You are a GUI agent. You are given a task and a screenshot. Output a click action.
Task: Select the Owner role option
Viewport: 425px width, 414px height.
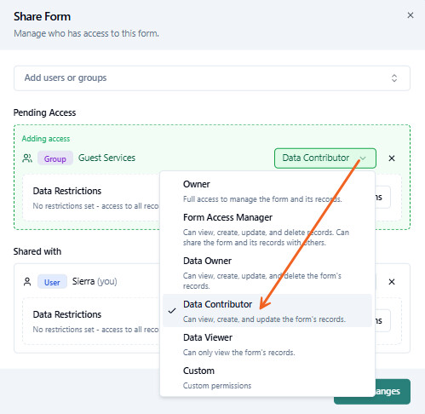(x=267, y=192)
